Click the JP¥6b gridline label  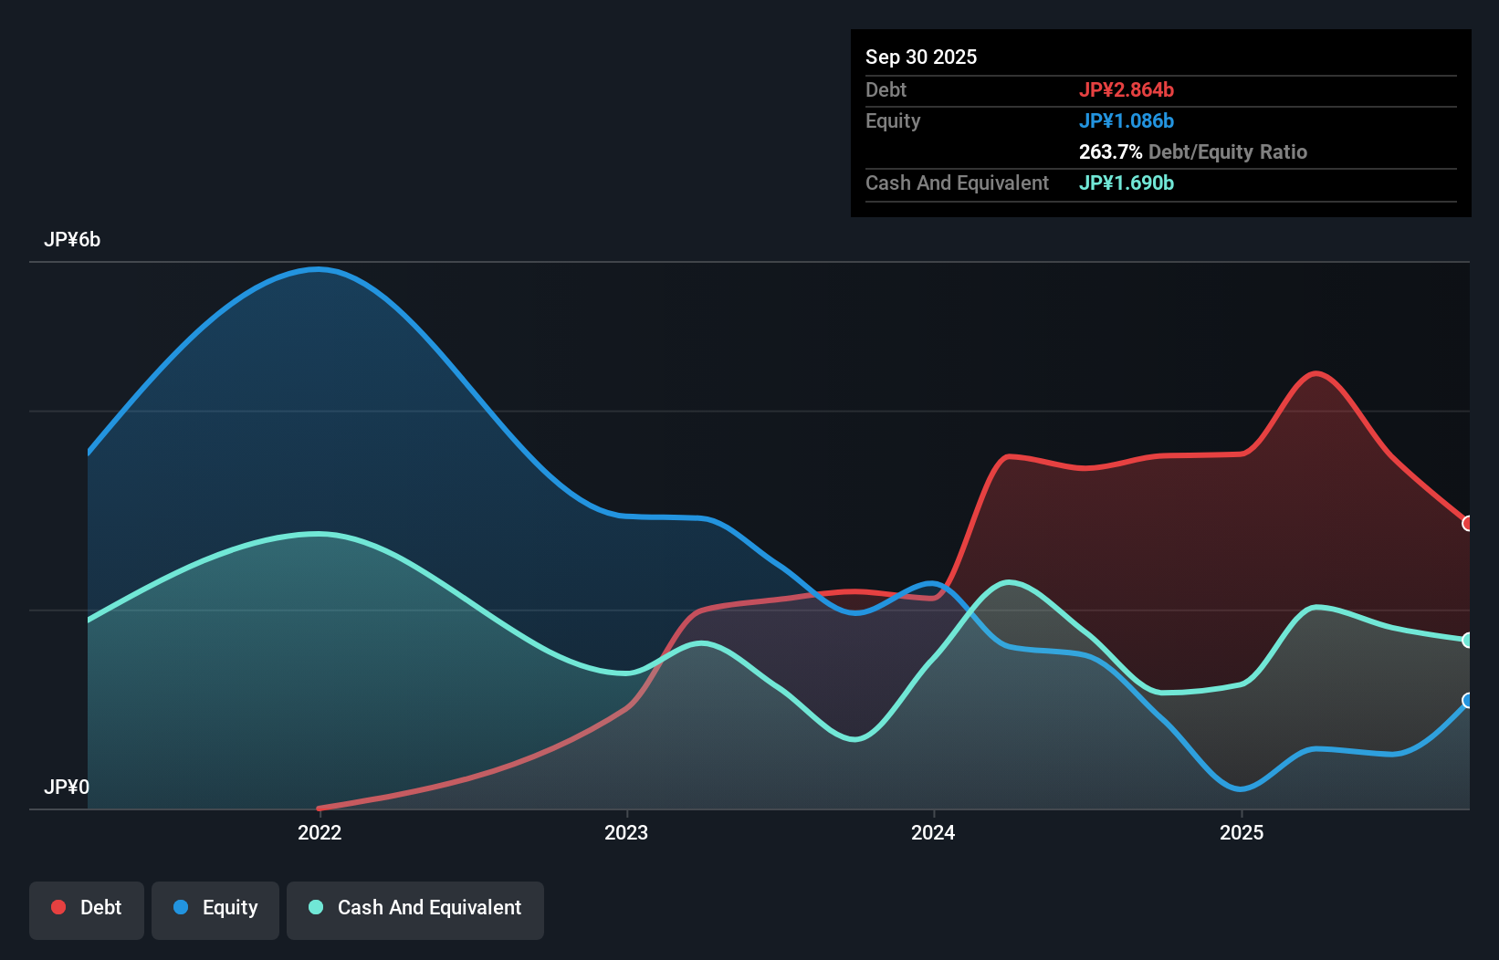(x=73, y=239)
